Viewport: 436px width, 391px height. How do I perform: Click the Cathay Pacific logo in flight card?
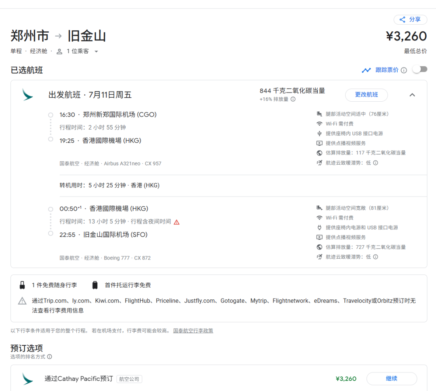pos(27,95)
